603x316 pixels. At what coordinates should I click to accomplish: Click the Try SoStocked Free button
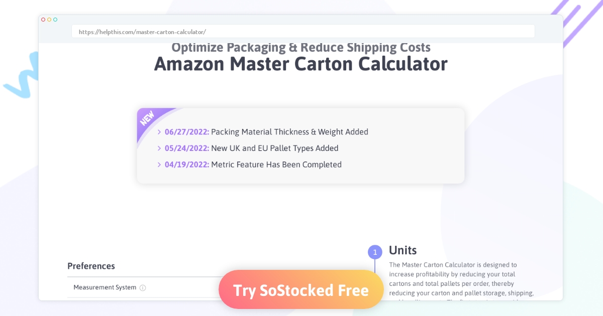click(301, 290)
